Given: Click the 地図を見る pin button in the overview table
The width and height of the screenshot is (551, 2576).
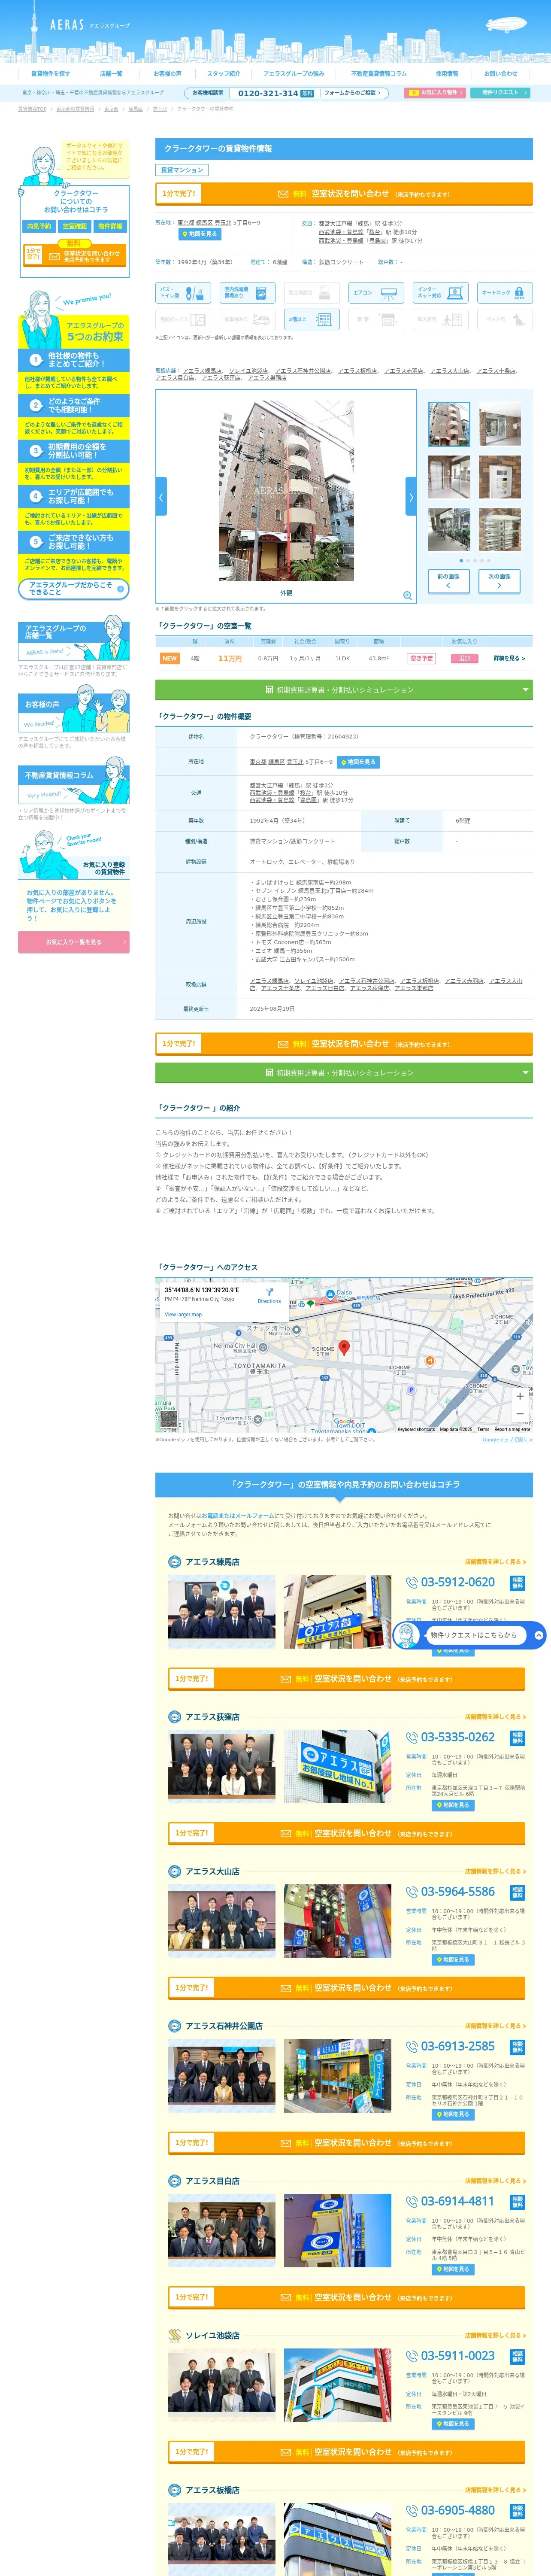Looking at the screenshot, I should coord(358,763).
